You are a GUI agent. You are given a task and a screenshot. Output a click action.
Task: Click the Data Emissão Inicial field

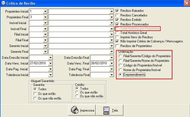point(38,58)
